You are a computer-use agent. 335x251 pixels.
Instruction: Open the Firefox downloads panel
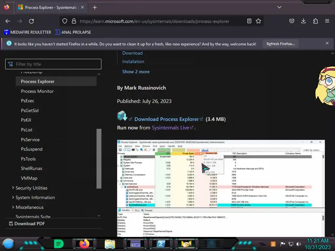click(x=303, y=21)
